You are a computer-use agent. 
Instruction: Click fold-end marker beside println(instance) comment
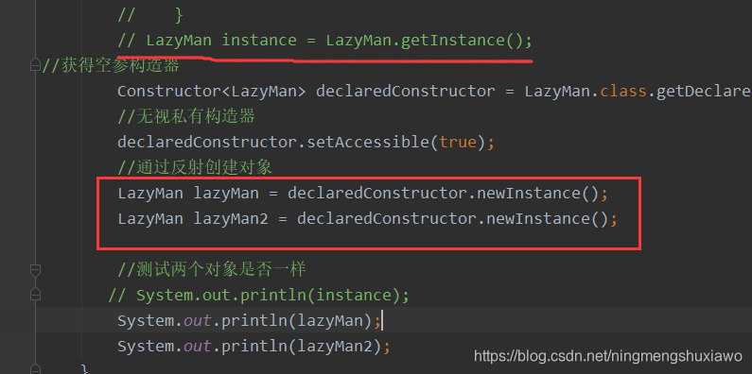(x=36, y=295)
